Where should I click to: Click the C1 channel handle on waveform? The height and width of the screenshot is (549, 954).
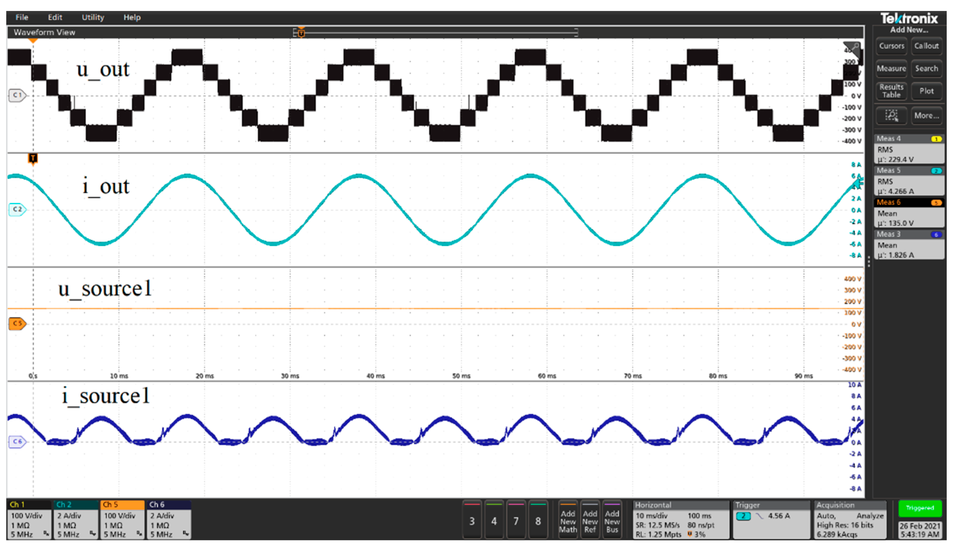coord(17,95)
